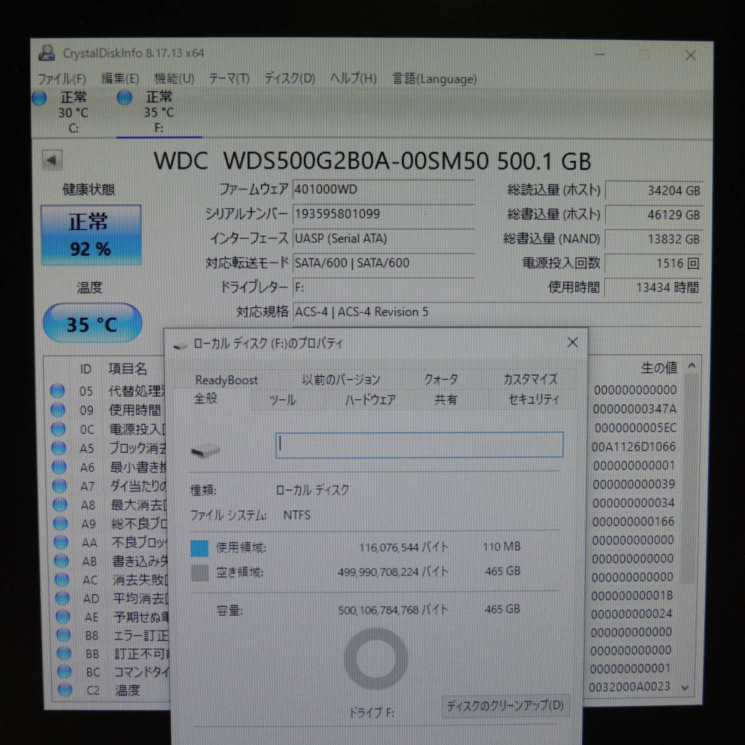Screen dimensions: 745x745
Task: Click the status circle for attribute A8
Action: (x=60, y=505)
